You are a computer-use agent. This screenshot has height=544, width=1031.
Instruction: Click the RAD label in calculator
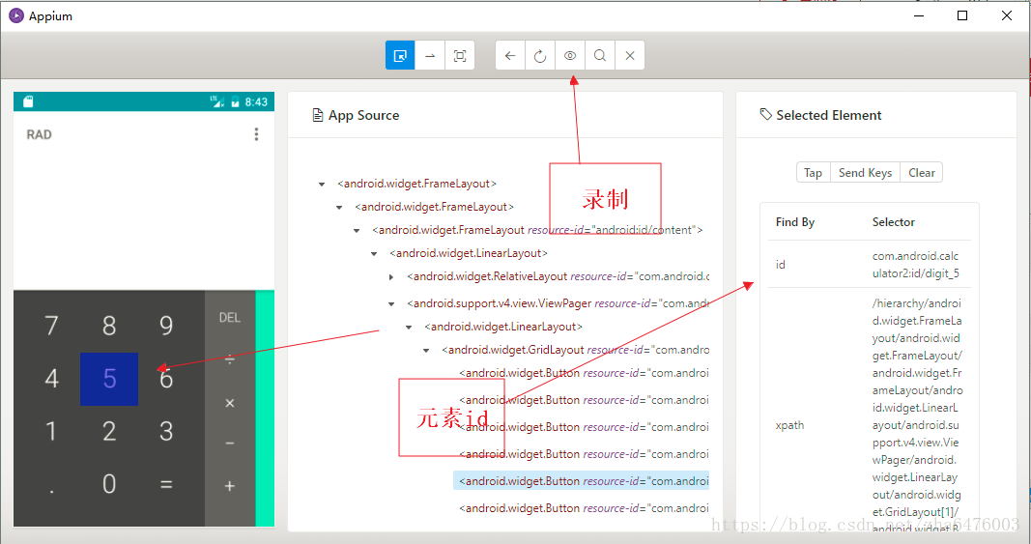click(39, 135)
